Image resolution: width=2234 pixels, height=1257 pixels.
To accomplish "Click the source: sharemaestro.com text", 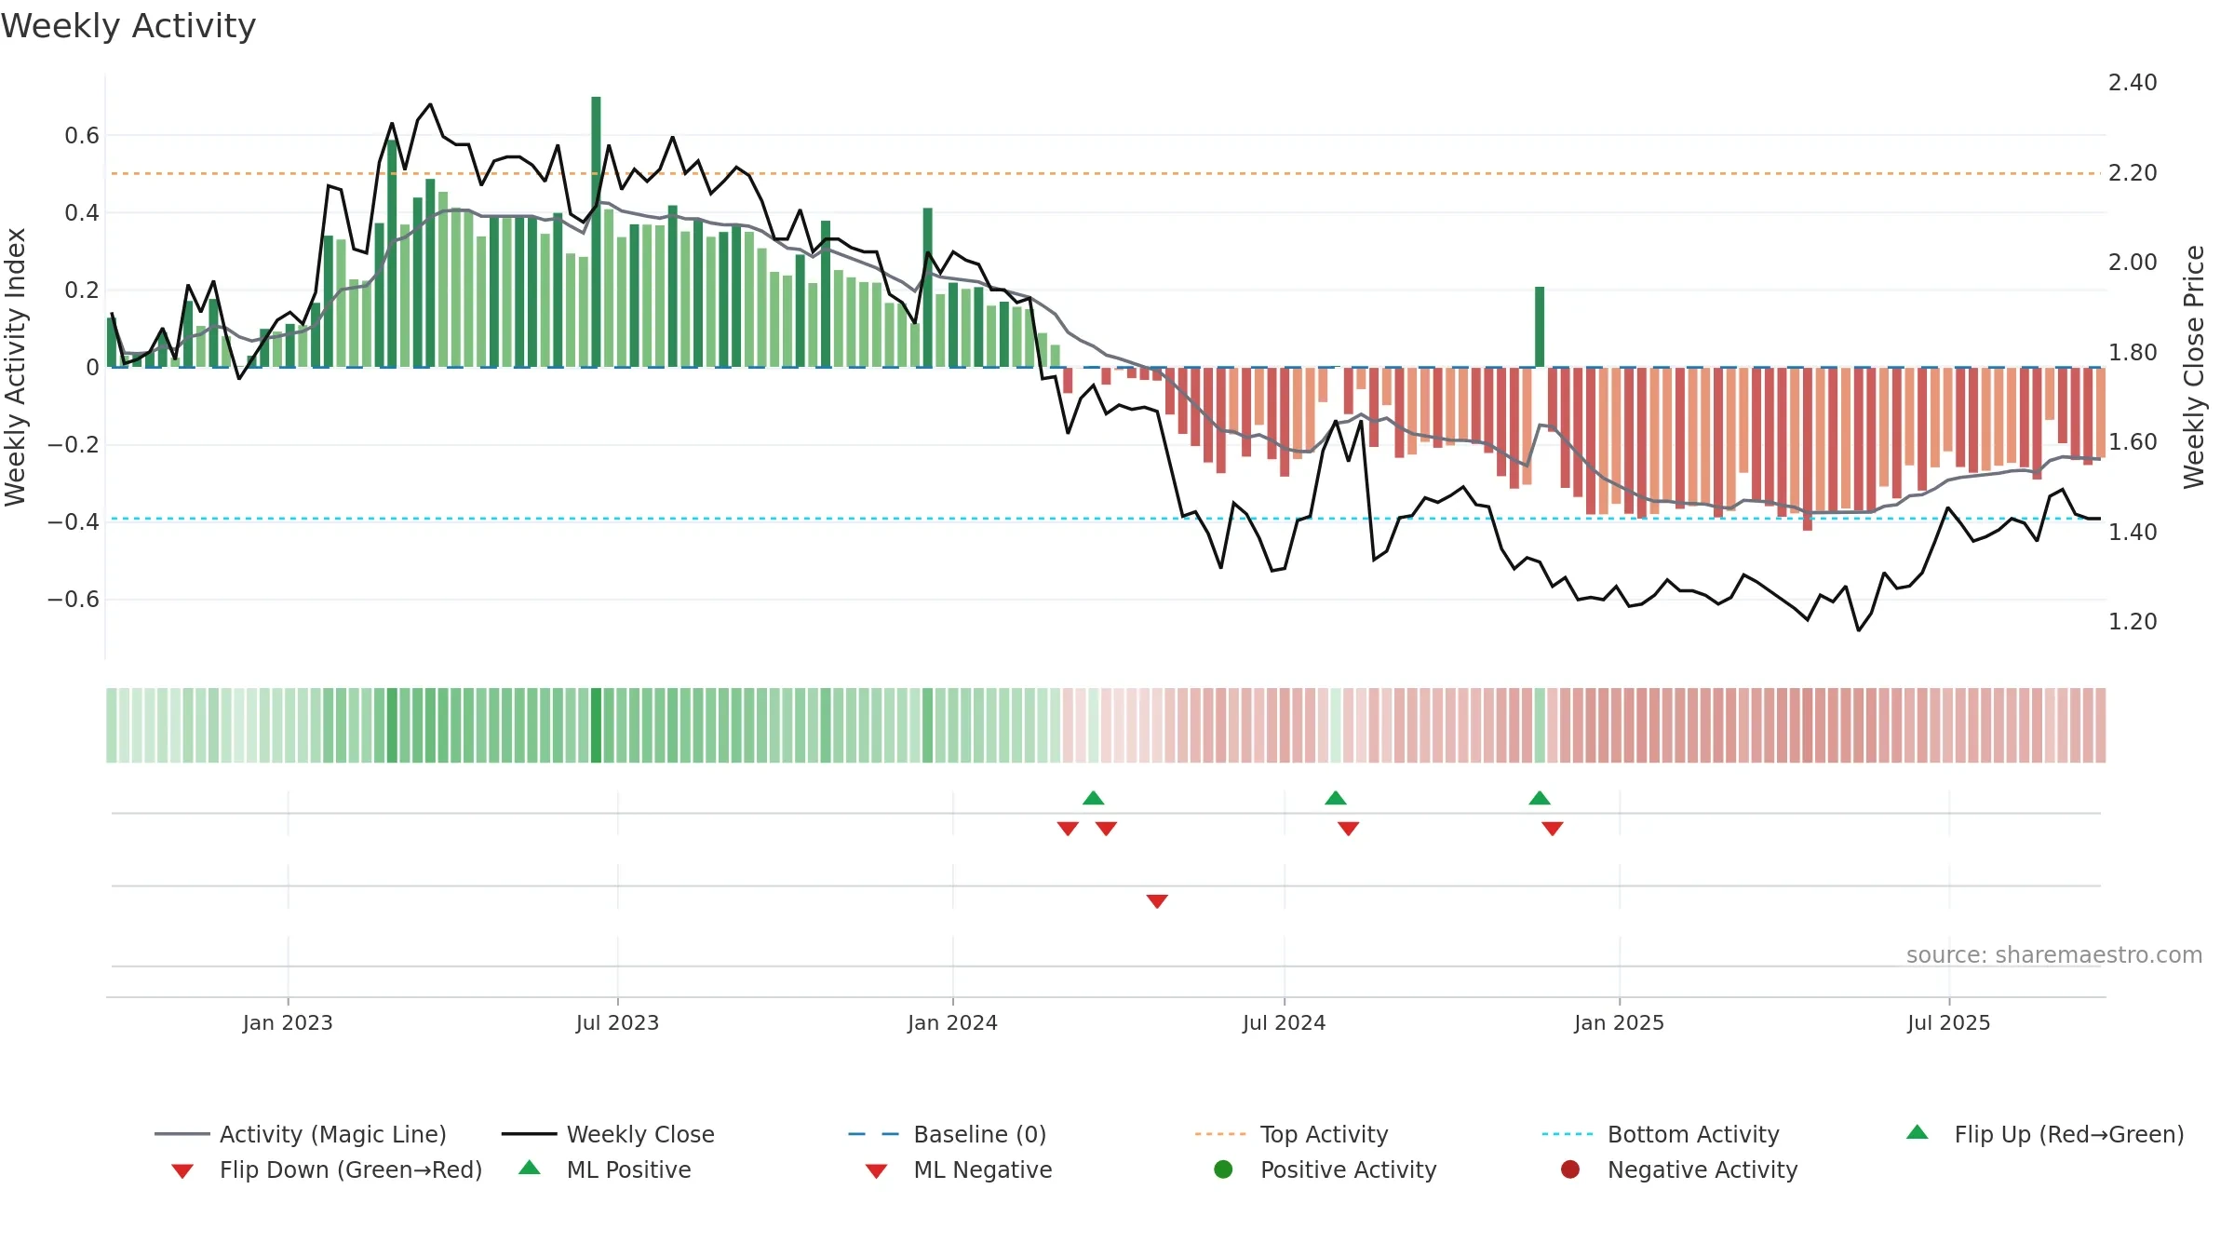I will click(2054, 954).
